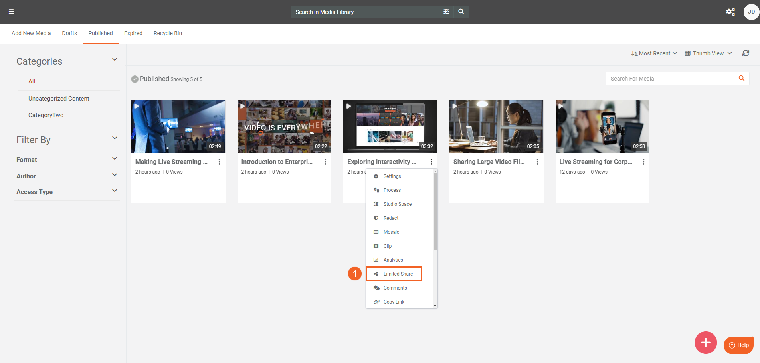
Task: Select the Uncategorized Content category
Action: 59,99
